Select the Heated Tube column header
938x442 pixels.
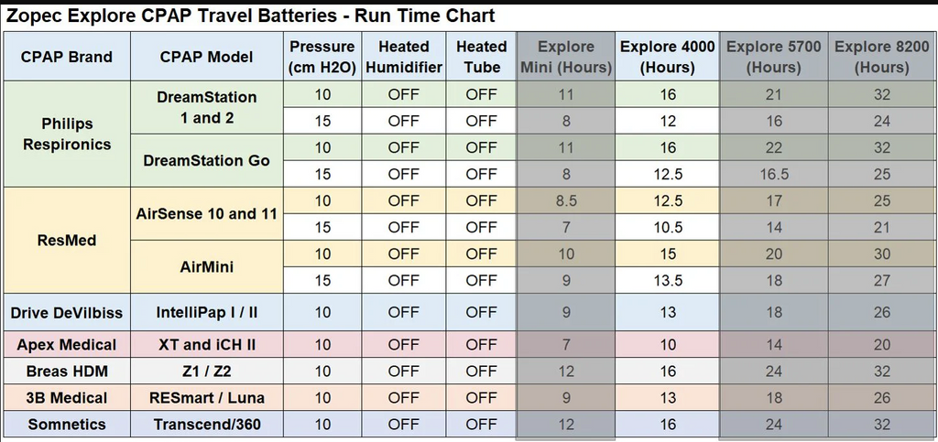482,57
